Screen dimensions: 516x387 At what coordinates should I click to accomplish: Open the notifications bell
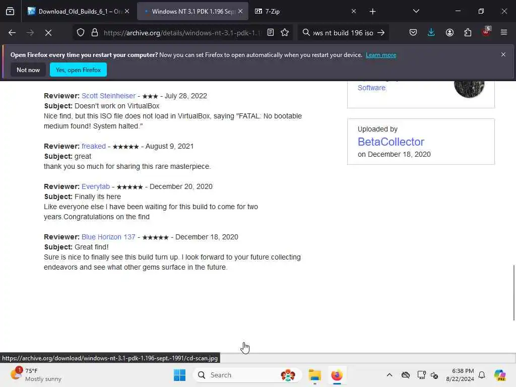coord(482,375)
